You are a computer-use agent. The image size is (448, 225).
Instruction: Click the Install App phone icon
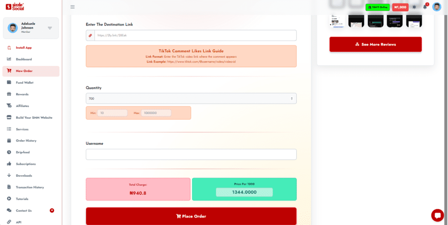(9, 48)
